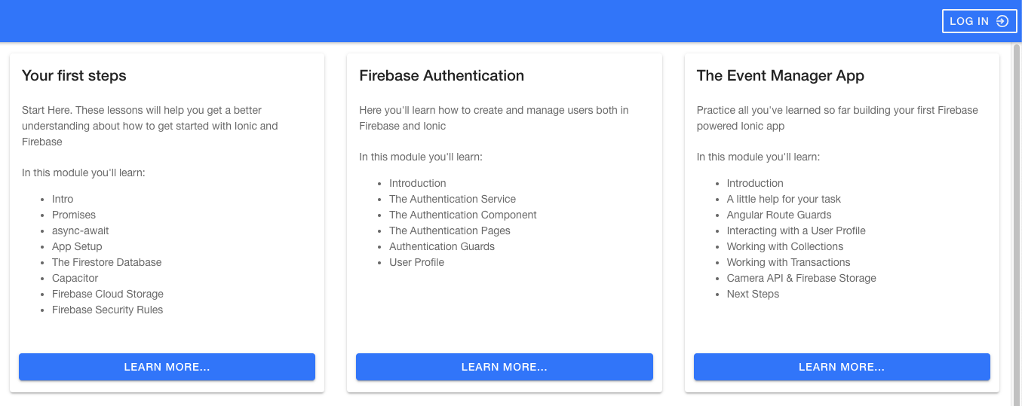Select "Angular Route Guards" list item

[x=779, y=215]
